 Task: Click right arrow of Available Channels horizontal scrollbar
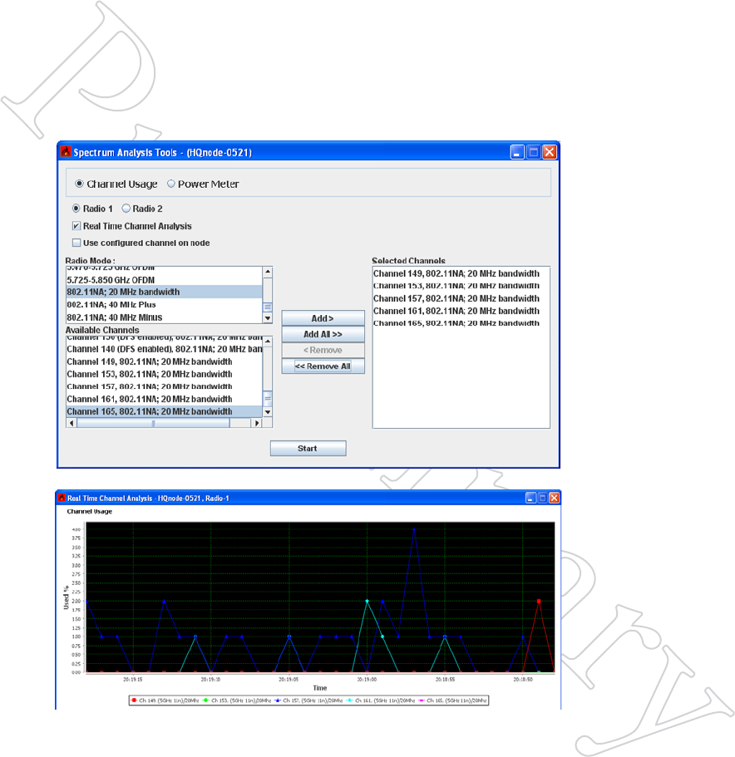click(x=257, y=423)
